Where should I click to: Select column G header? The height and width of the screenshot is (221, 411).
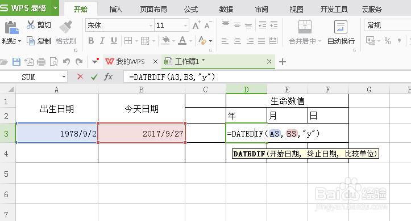point(369,90)
